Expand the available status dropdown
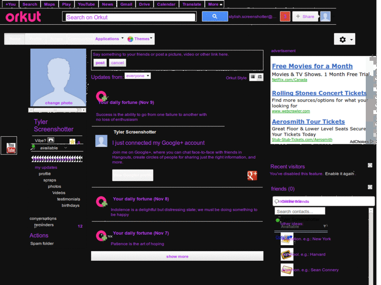Screen dimensions: 381x285 [x=66, y=148]
